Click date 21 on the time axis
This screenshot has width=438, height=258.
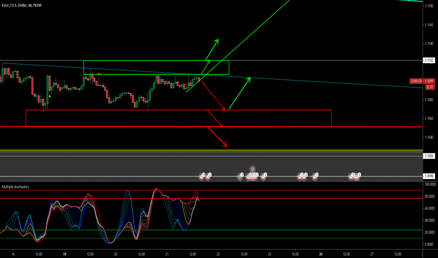pos(167,254)
